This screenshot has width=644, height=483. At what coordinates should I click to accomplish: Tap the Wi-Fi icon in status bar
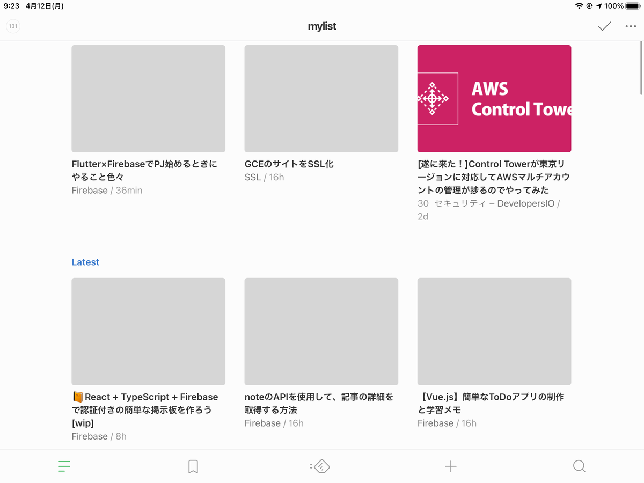pos(579,6)
